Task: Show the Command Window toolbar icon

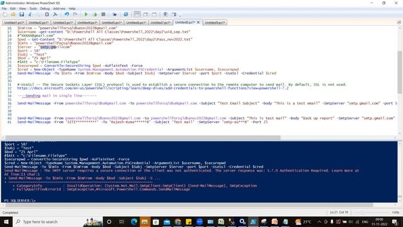Action: (166, 15)
